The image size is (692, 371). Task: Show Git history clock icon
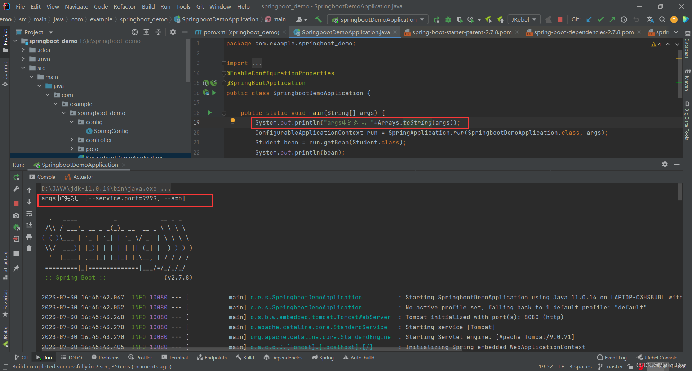(x=624, y=19)
